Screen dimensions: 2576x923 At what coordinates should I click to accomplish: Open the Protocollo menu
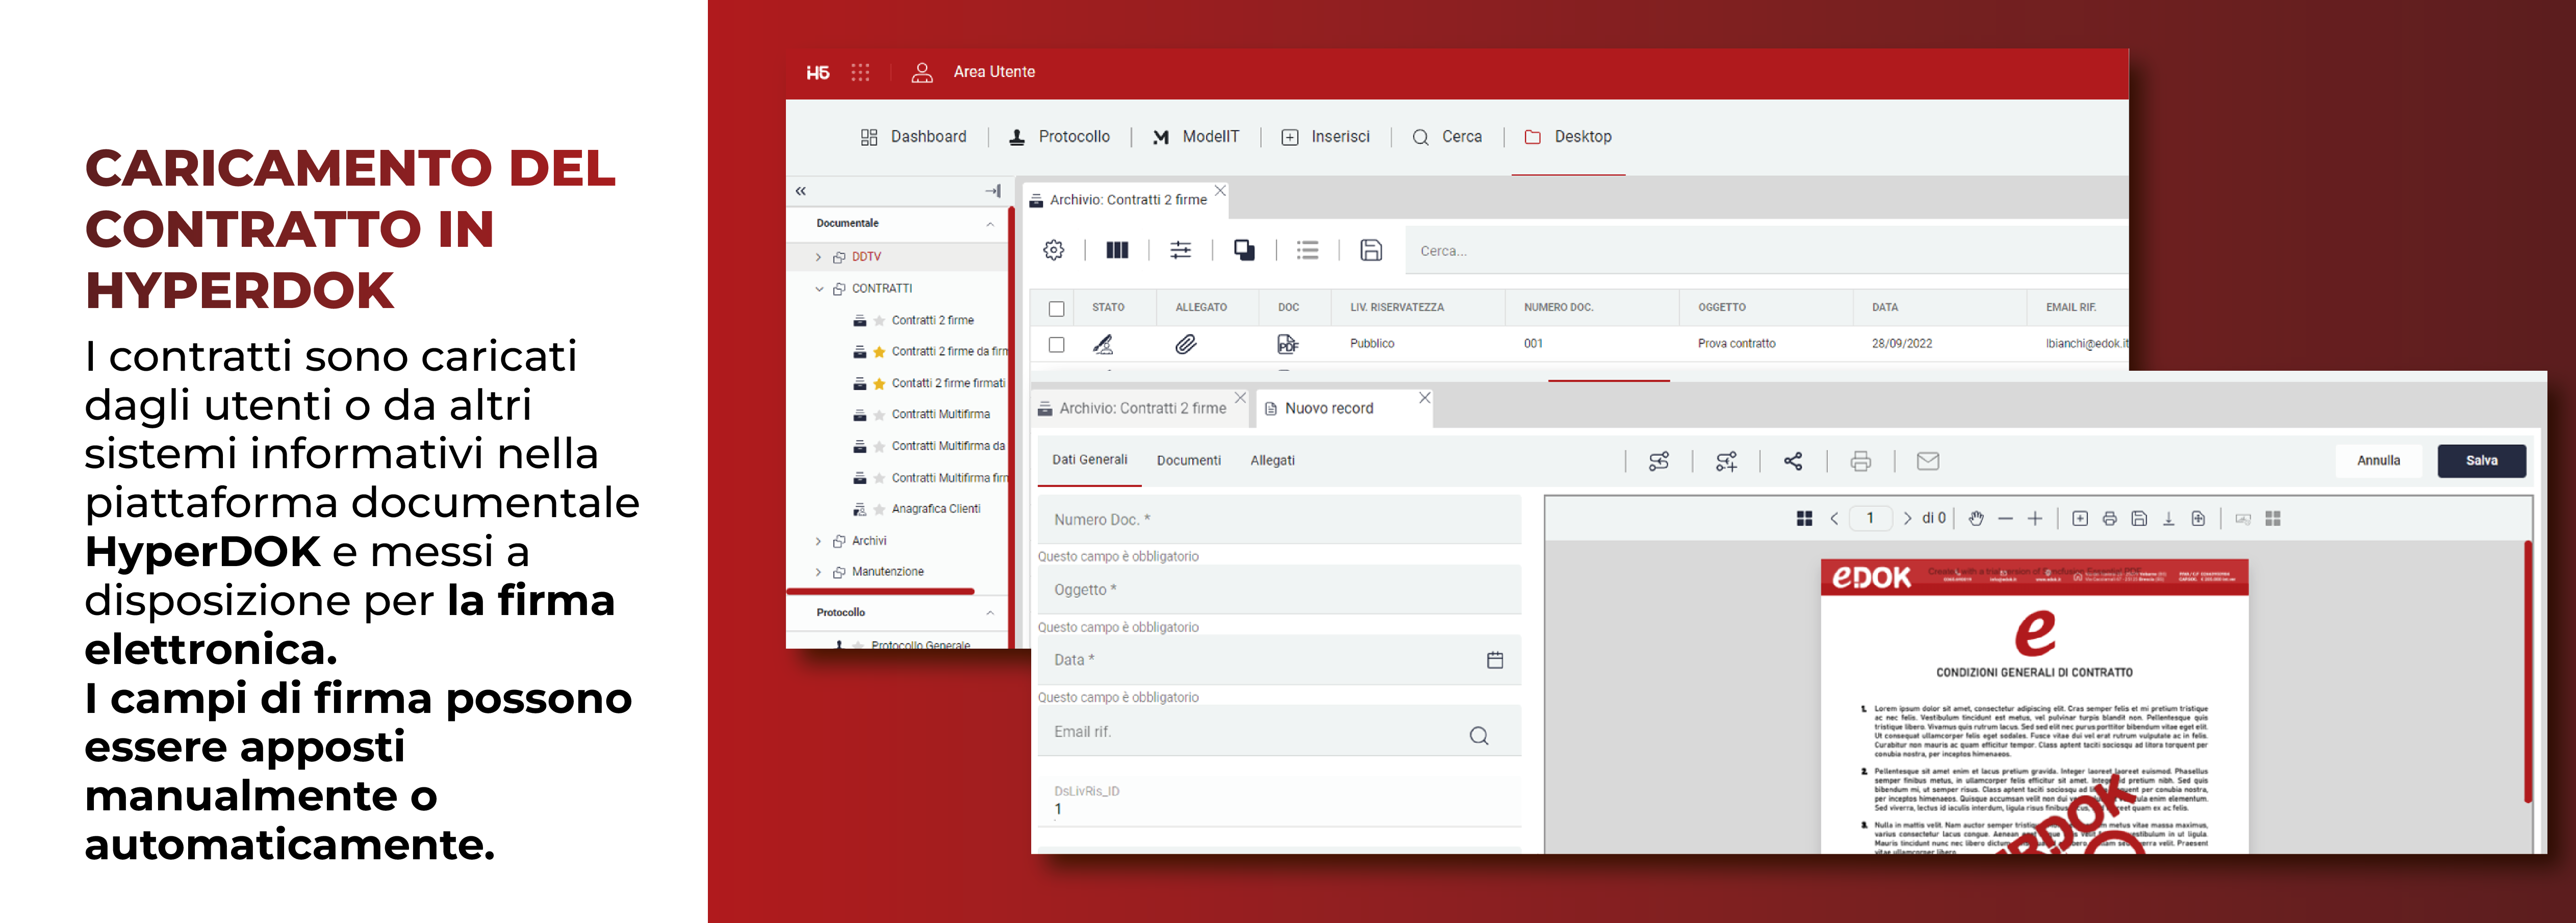click(x=1060, y=137)
